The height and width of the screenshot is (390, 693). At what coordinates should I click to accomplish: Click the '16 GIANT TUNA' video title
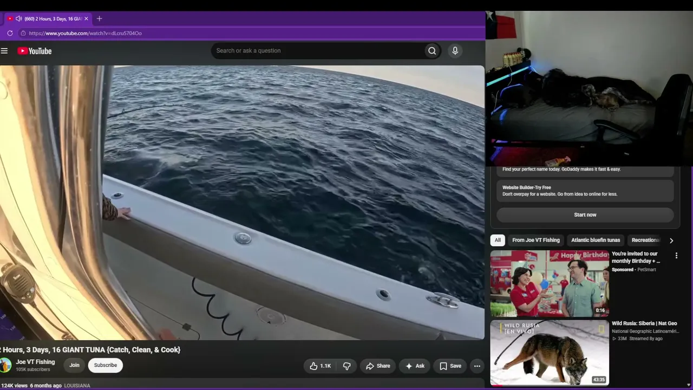pos(90,350)
